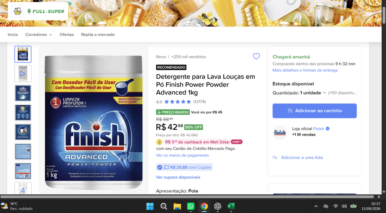Image resolution: width=386 pixels, height=213 pixels.
Task: Open Ofertas in navigation
Action: (66, 35)
